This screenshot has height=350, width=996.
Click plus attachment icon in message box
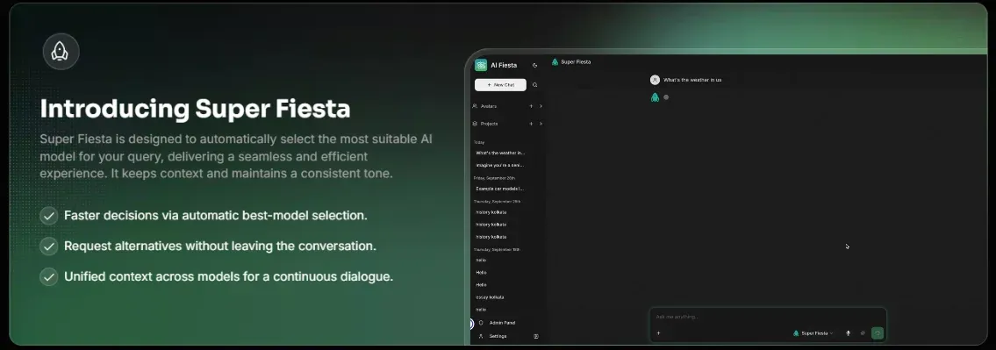pos(658,332)
